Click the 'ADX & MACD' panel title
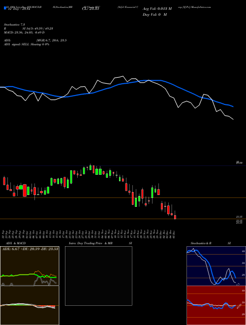This screenshot has height=325, width=246. coord(16,243)
